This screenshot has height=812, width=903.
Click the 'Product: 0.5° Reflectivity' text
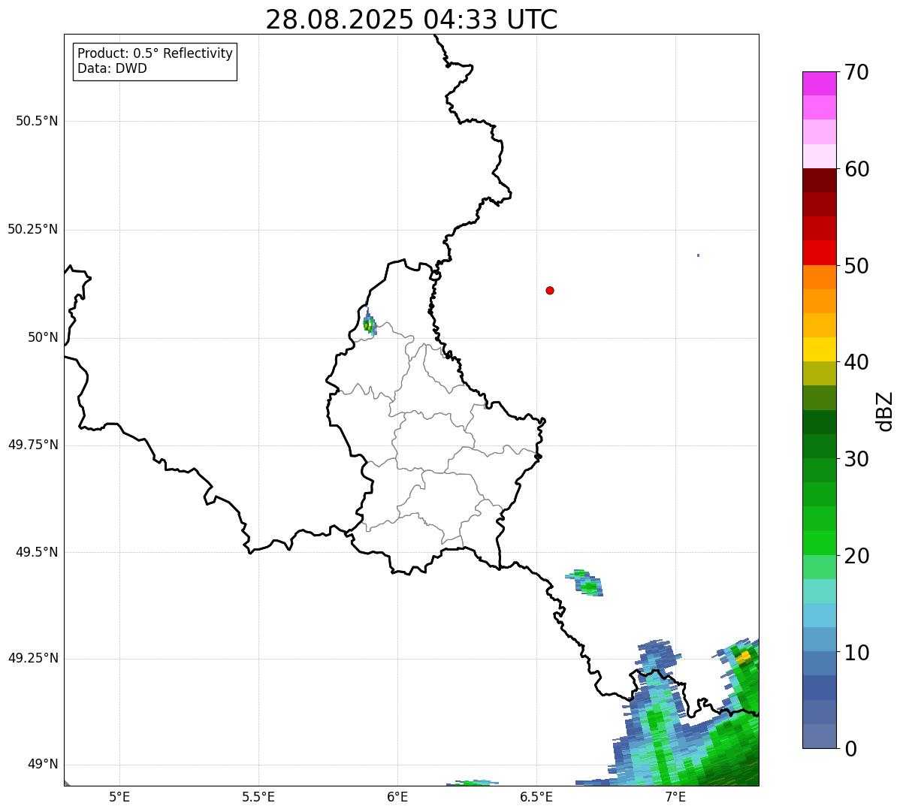coord(155,54)
